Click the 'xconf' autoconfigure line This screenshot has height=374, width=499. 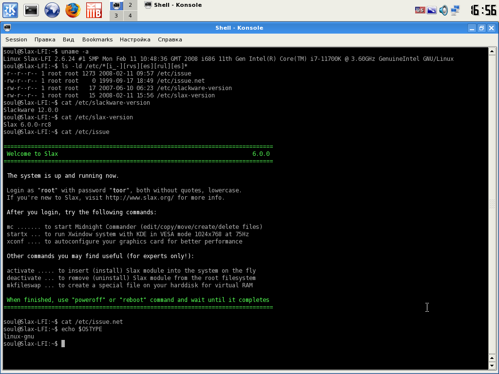(124, 241)
